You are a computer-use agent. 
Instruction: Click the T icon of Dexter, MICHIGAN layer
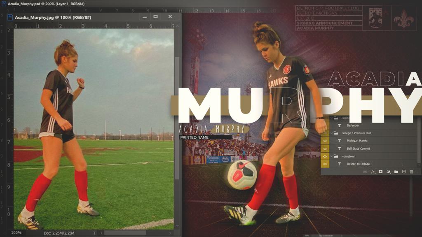click(x=340, y=164)
